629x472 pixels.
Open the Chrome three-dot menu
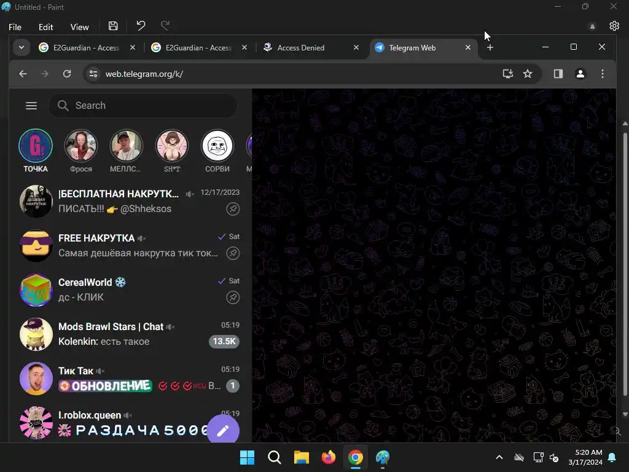coord(602,74)
